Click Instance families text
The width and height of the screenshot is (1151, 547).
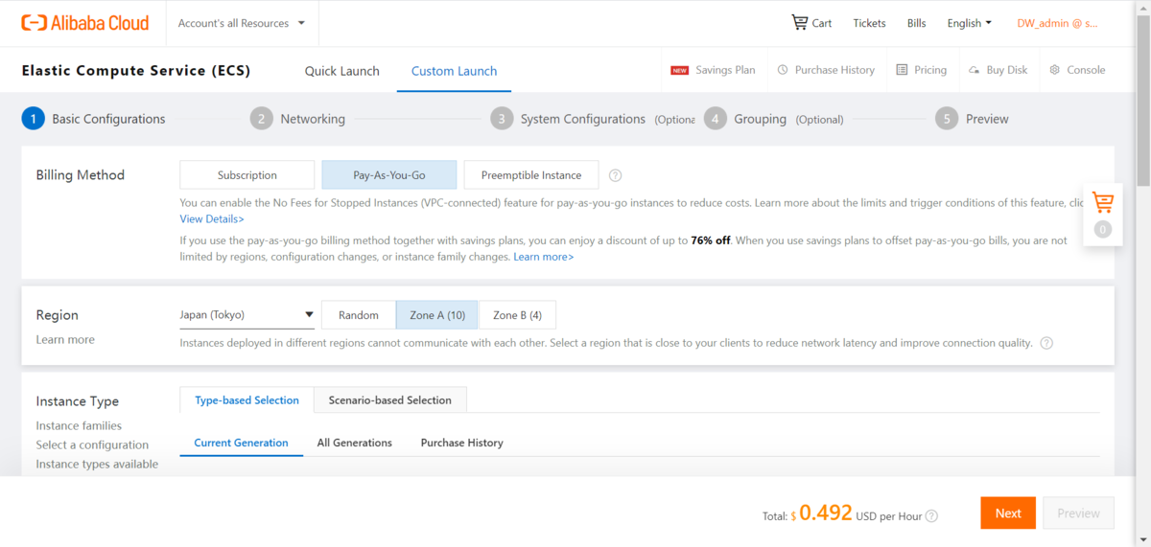[79, 425]
